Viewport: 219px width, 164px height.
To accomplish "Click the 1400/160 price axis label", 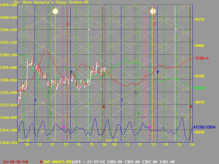I will click(x=9, y=17).
